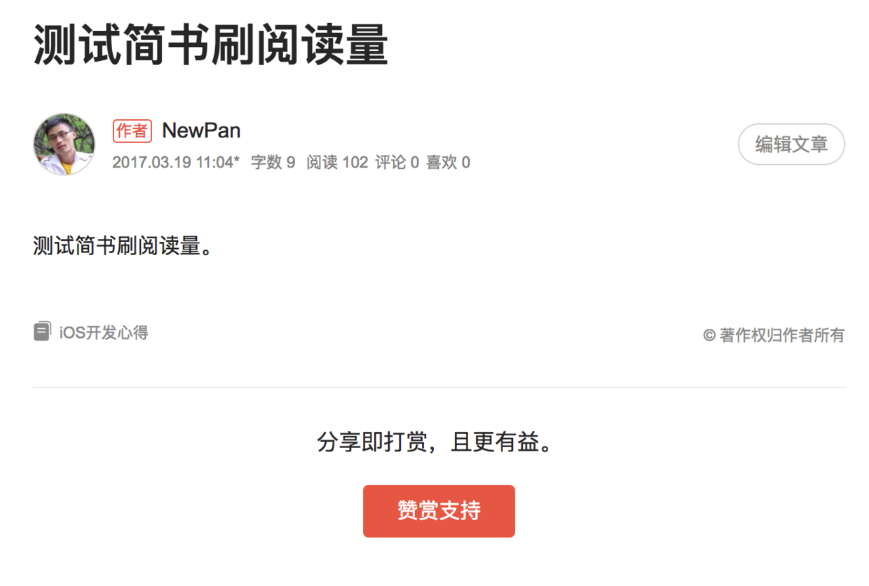Screen dimensions: 869x586
Task: Click the asterisk edited marker after the date
Action: [237, 161]
